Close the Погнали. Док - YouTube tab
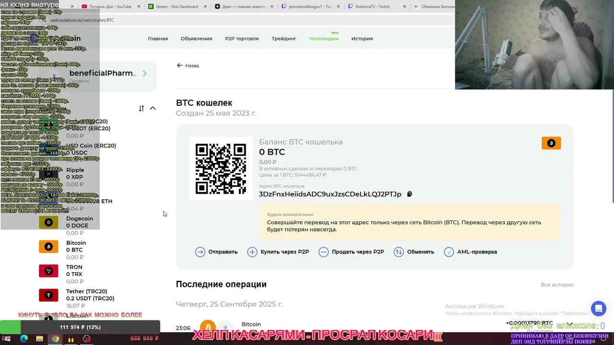 point(139,7)
